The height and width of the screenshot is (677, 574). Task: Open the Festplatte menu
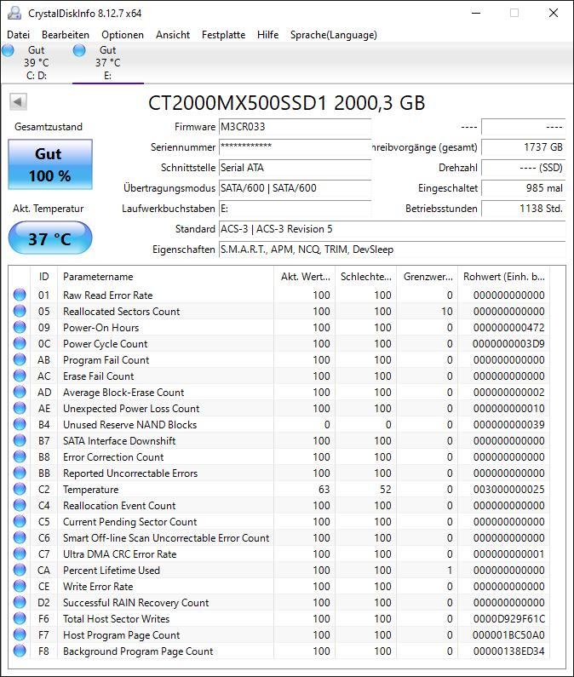pyautogui.click(x=223, y=35)
